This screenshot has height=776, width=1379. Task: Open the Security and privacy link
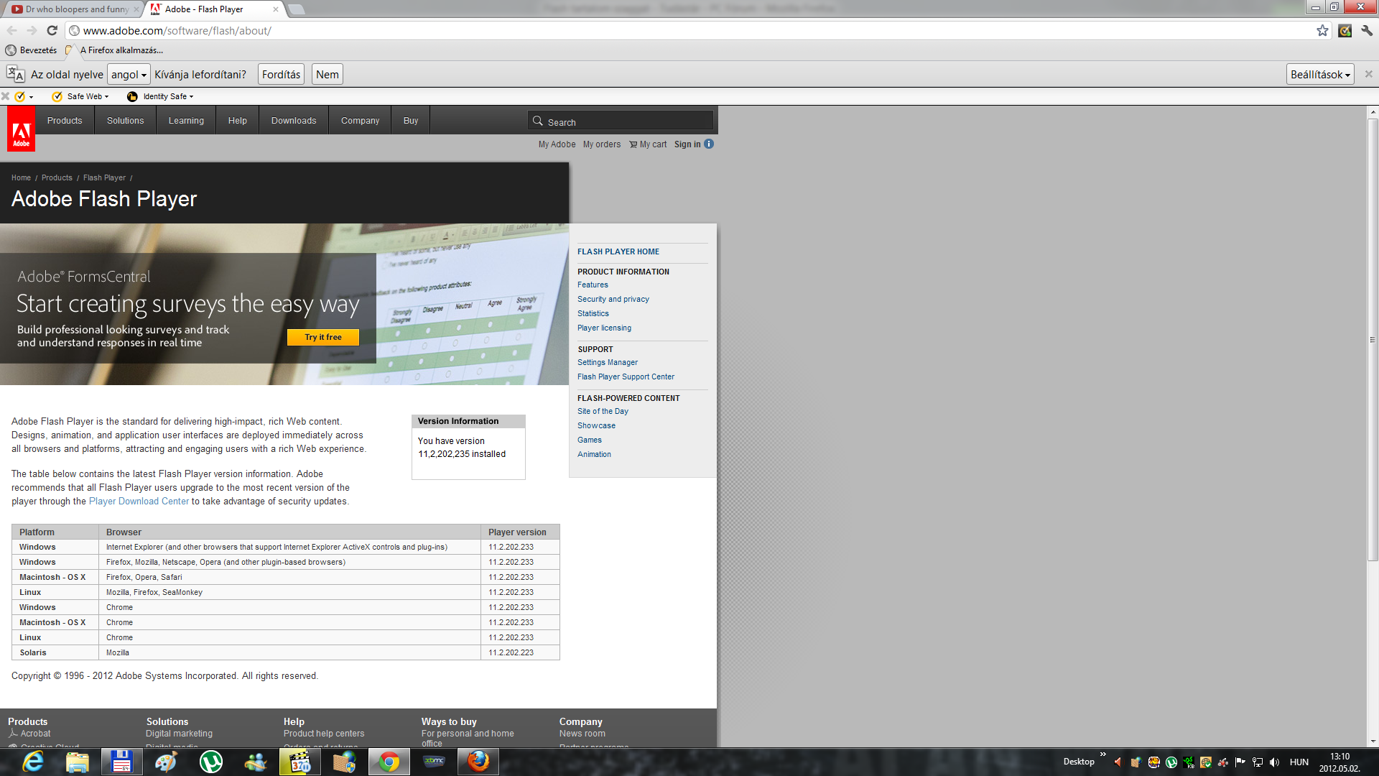pos(613,299)
